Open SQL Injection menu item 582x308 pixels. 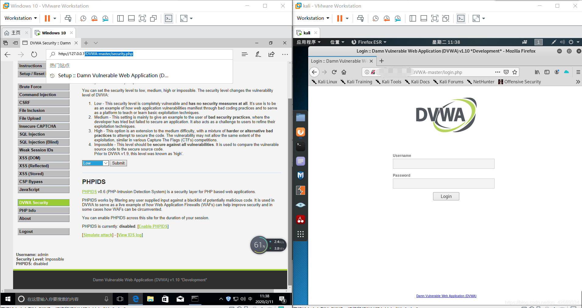pos(44,134)
